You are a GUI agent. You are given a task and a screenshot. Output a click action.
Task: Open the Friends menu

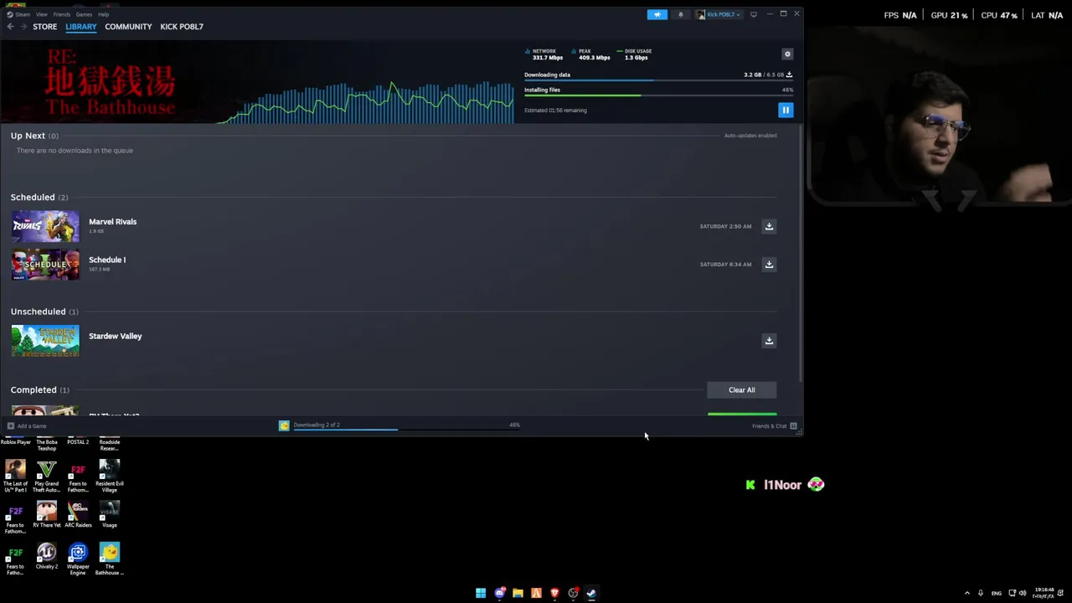point(61,14)
